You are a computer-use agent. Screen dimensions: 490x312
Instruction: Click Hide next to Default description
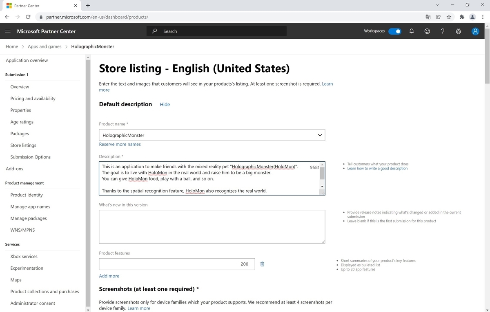click(165, 104)
